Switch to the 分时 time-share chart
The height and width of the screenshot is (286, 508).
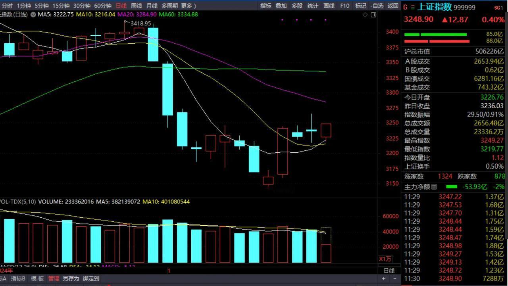click(x=7, y=6)
